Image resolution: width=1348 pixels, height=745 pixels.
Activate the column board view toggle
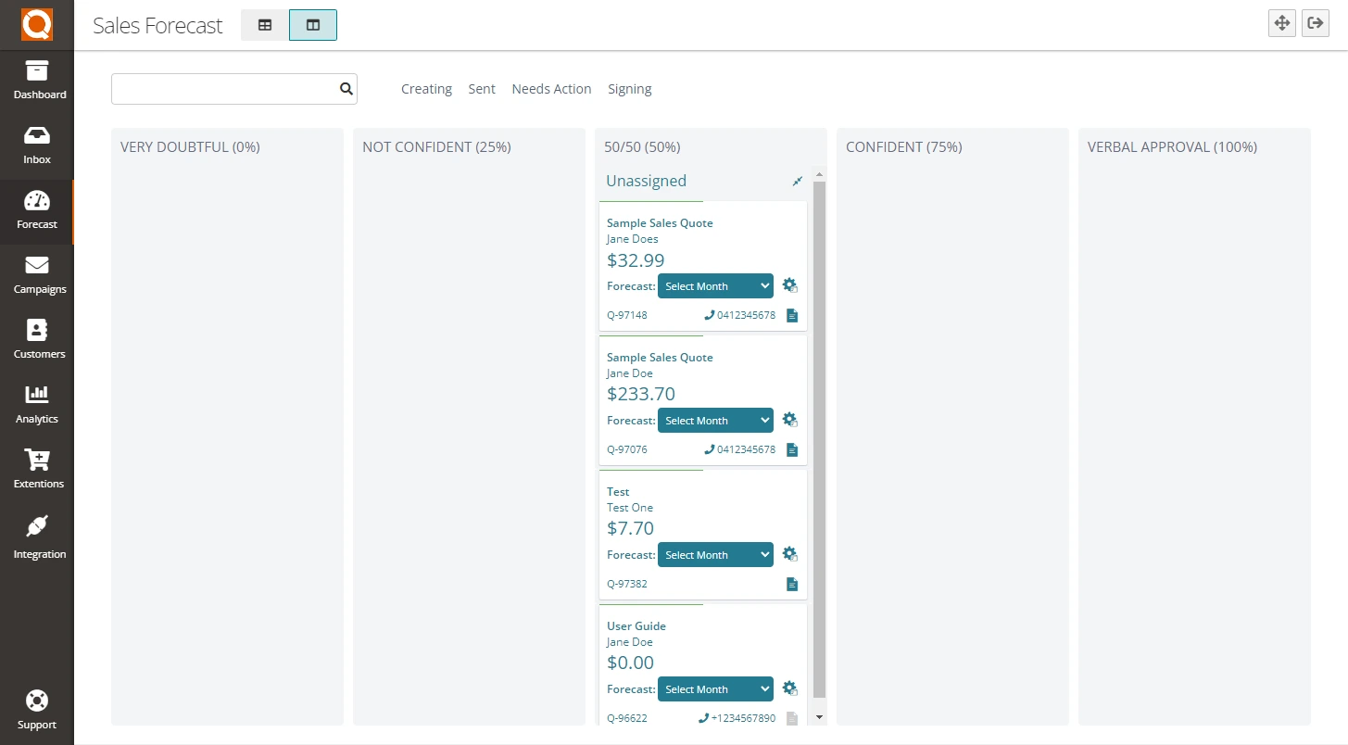[312, 25]
